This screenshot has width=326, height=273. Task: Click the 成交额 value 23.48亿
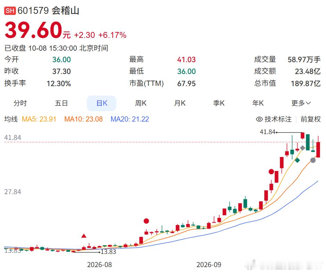pos(308,72)
